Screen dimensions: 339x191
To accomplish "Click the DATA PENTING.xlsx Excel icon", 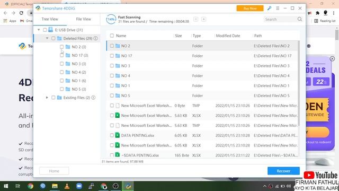I will (118, 135).
